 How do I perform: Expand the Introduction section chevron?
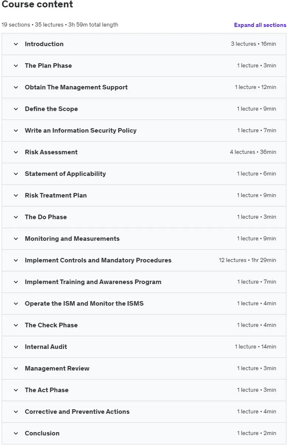(x=16, y=44)
